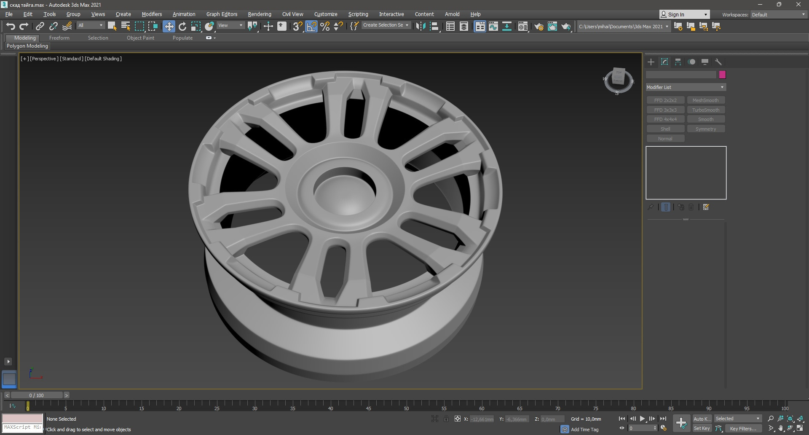Switch to the Hierarchy panel icon
Image resolution: width=809 pixels, height=435 pixels.
click(678, 62)
